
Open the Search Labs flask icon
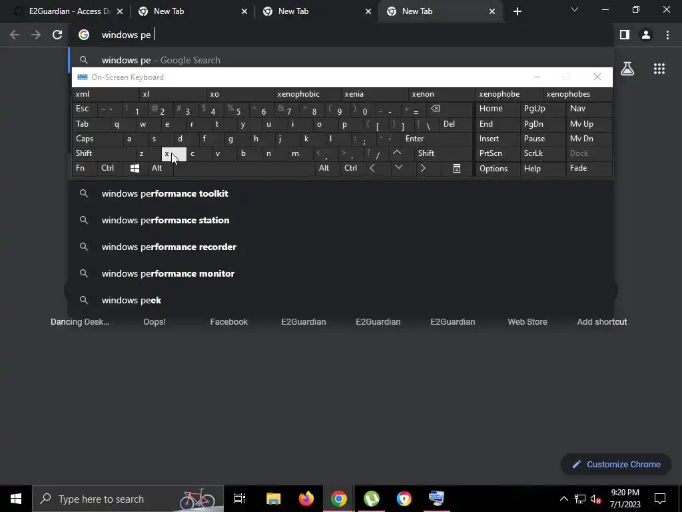tap(627, 69)
